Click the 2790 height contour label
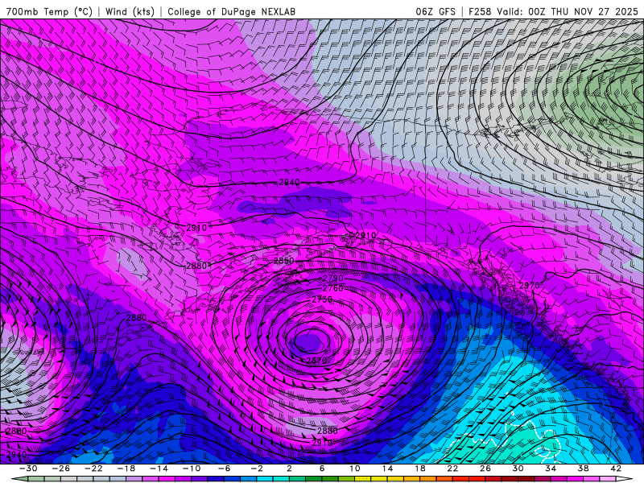Image resolution: width=644 pixels, height=483 pixels. pyautogui.click(x=332, y=279)
